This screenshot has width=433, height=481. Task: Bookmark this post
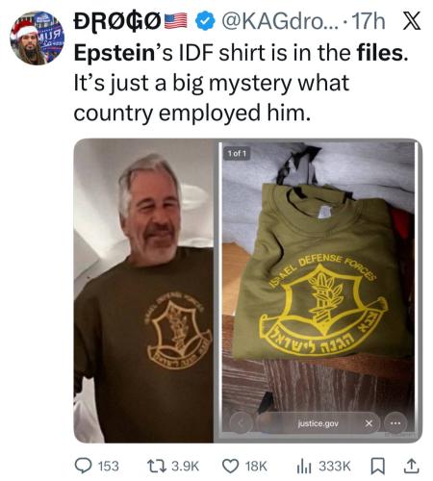[x=377, y=466]
